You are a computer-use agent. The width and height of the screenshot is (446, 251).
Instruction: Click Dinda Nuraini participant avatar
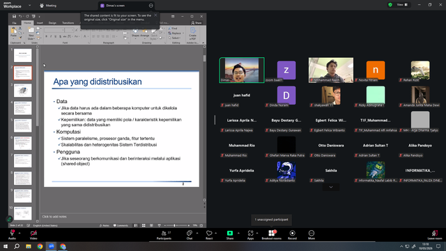click(286, 96)
